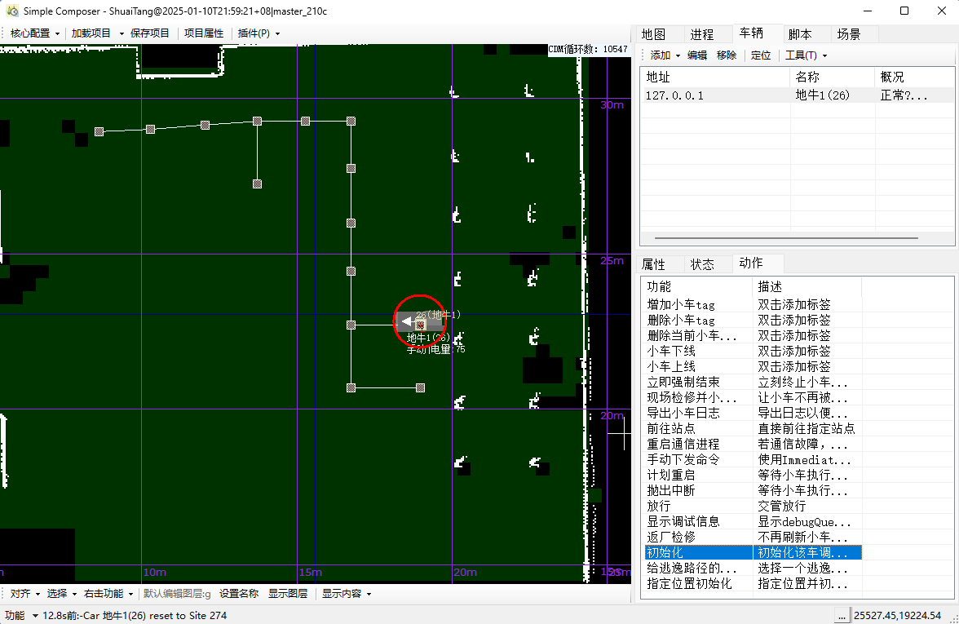
Task: Select the 小车上线 action row
Action: [671, 366]
